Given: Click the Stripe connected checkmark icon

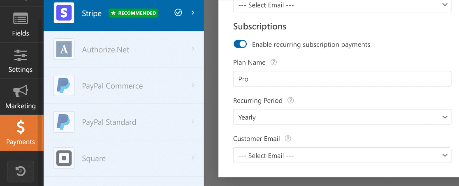Looking at the screenshot, I should tap(178, 13).
